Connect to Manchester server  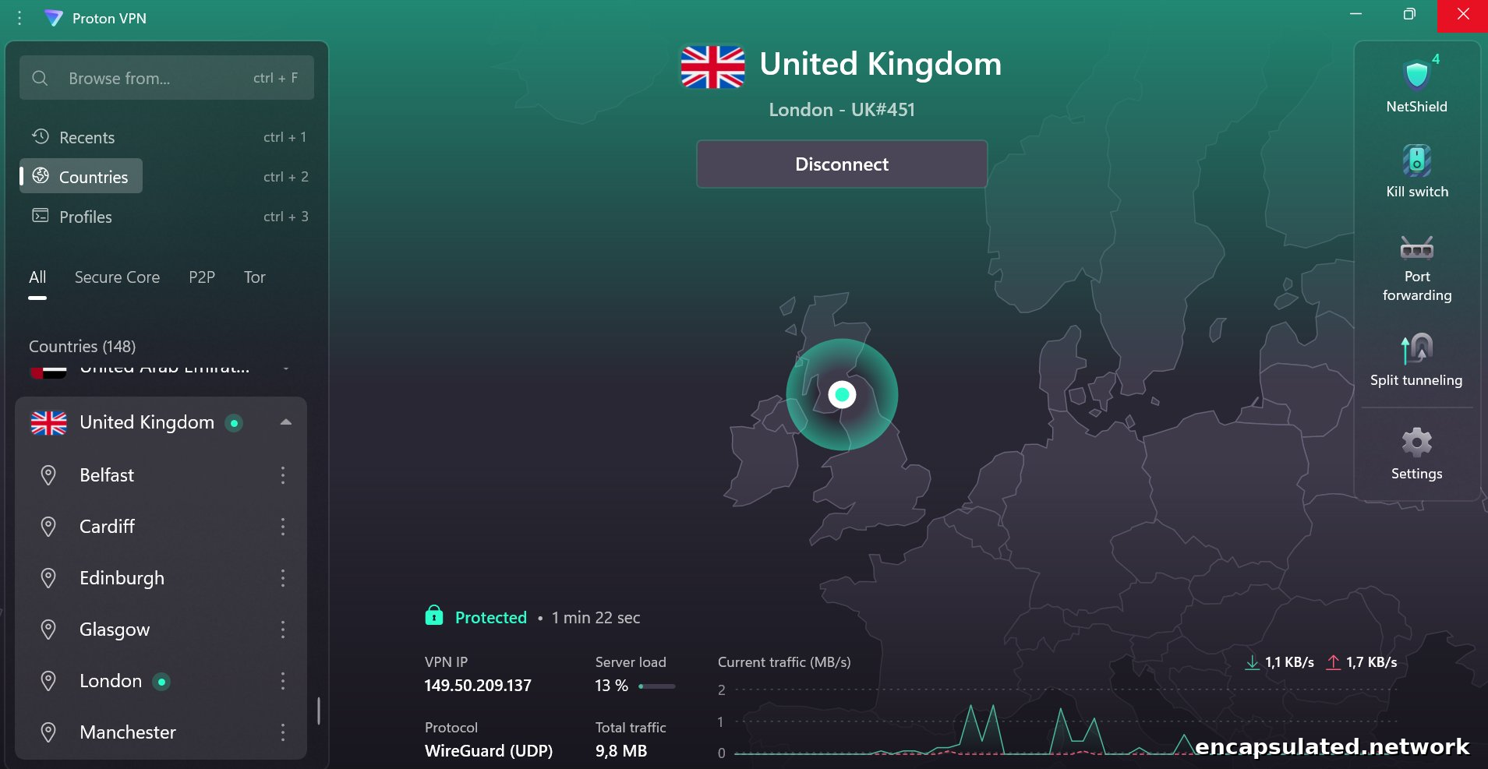[128, 732]
